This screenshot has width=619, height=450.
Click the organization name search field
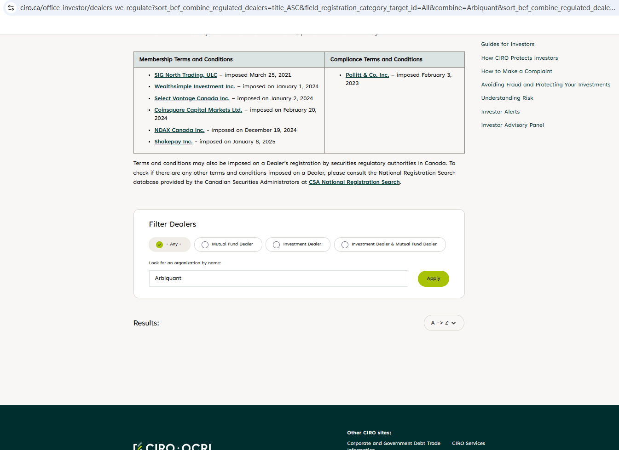(278, 279)
